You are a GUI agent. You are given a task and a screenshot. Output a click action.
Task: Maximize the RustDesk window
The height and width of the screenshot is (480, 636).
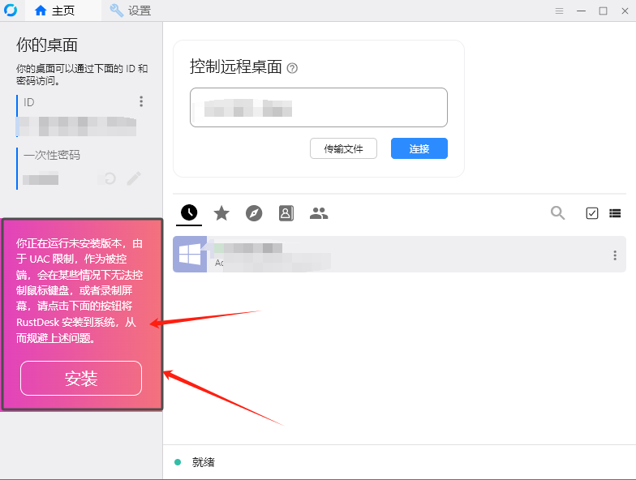pyautogui.click(x=604, y=11)
